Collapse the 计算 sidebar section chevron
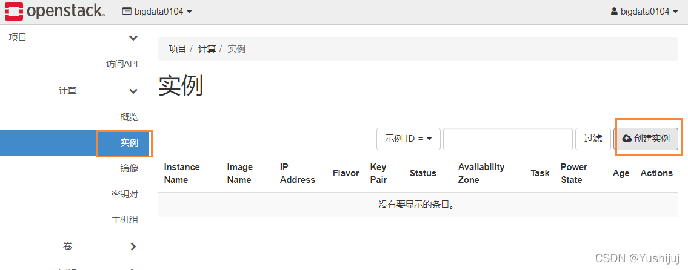Image resolution: width=688 pixels, height=270 pixels. pos(133,91)
